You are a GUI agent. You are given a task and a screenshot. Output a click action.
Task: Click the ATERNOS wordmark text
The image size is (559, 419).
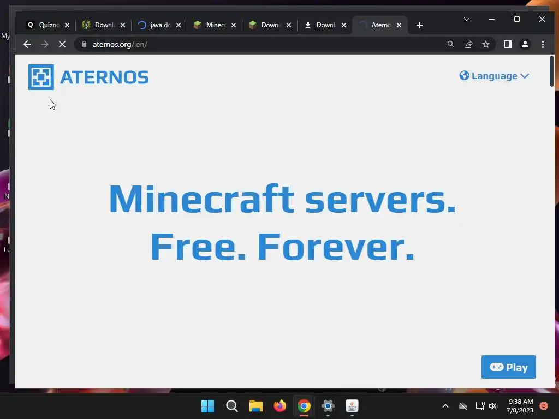(104, 77)
